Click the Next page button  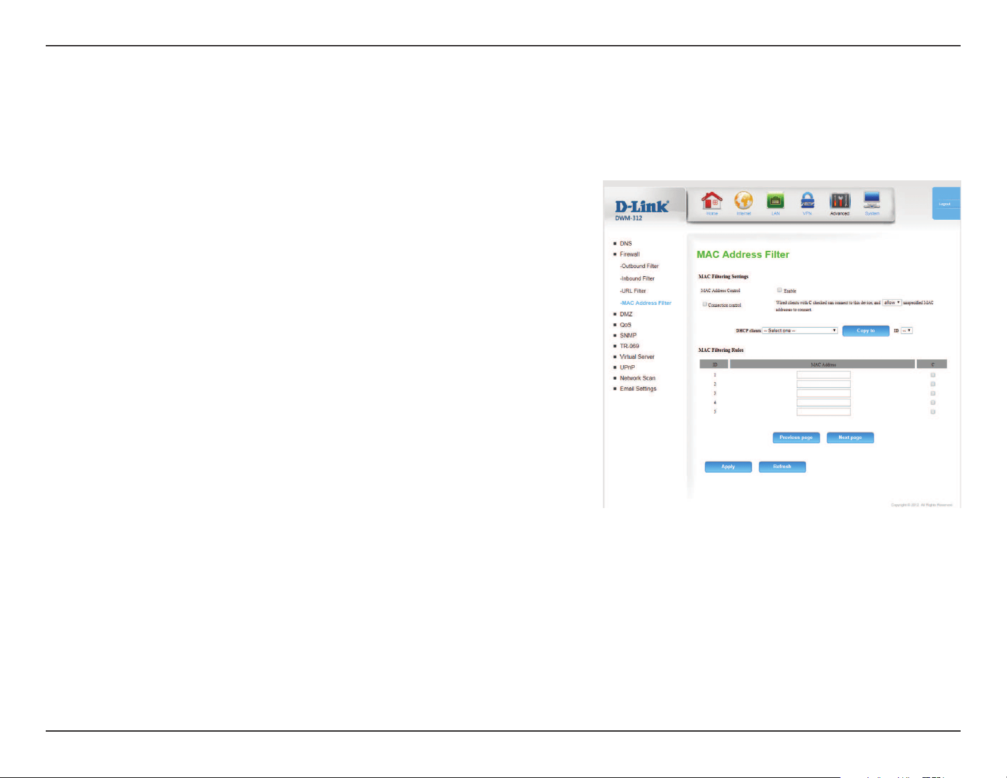[x=850, y=438]
